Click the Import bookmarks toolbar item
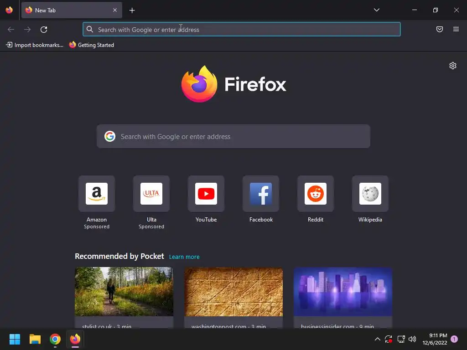The height and width of the screenshot is (350, 467). (35, 45)
